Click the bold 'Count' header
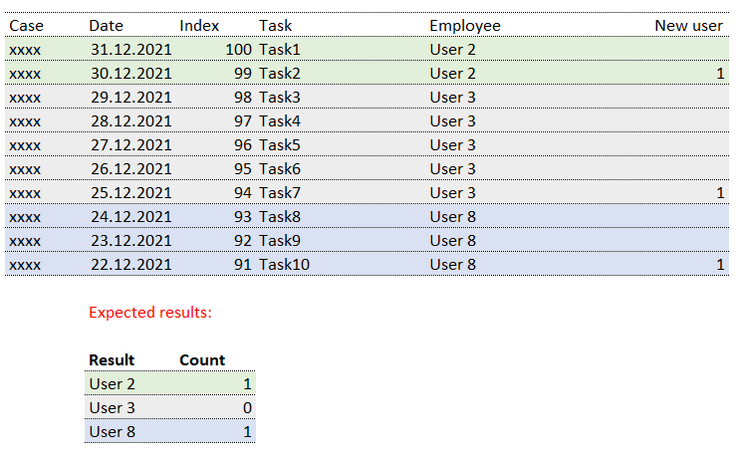Screen dimensions: 747x456 (202, 359)
